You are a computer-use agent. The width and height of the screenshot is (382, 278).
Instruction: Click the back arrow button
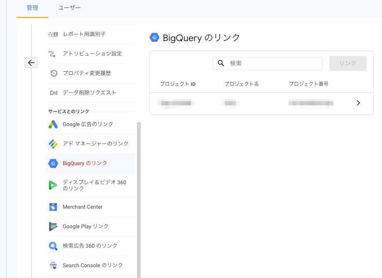click(x=31, y=63)
